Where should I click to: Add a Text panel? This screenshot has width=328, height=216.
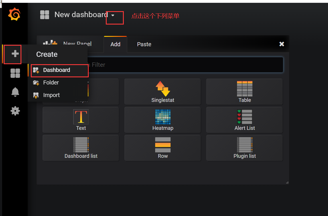tap(81, 120)
